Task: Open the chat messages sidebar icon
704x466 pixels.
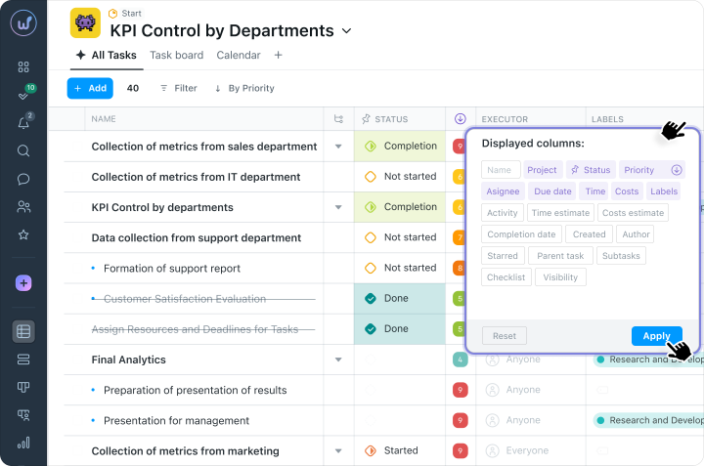Action: pyautogui.click(x=23, y=179)
